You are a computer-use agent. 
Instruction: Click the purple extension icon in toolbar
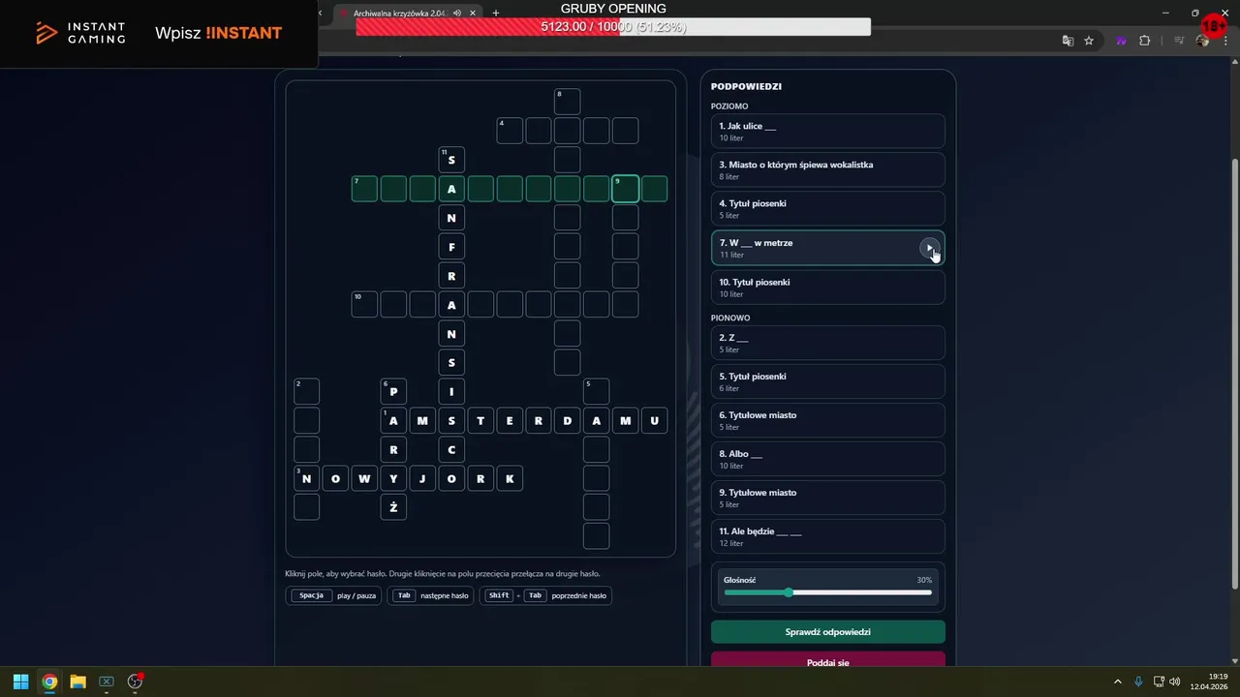1121,41
